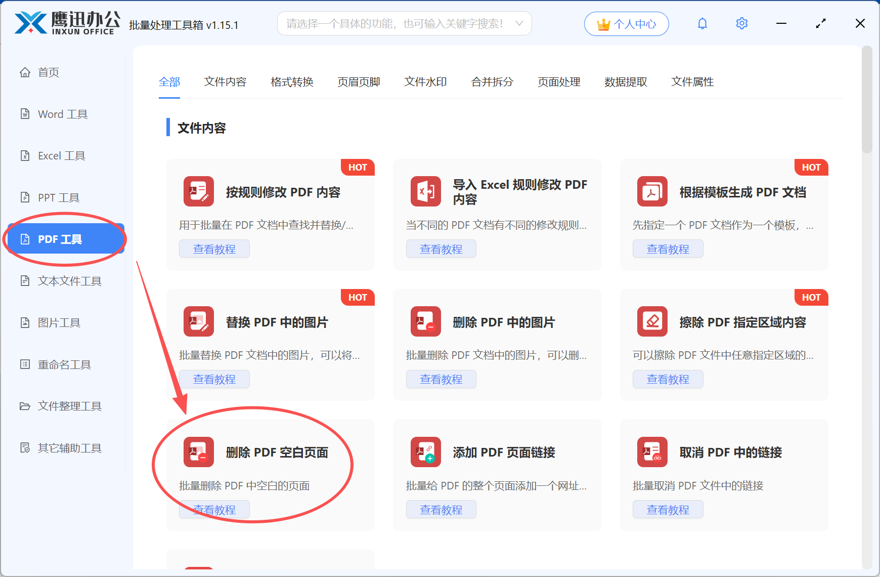View tutorial for 根据模板生成 PDF 文档

(x=668, y=249)
